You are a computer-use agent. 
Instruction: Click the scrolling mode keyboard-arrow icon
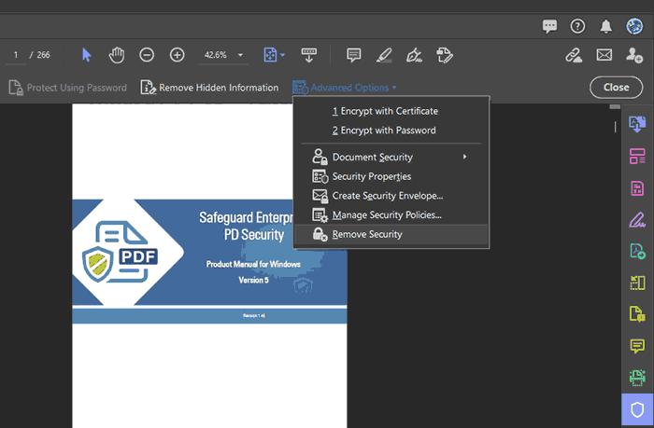[x=308, y=55]
